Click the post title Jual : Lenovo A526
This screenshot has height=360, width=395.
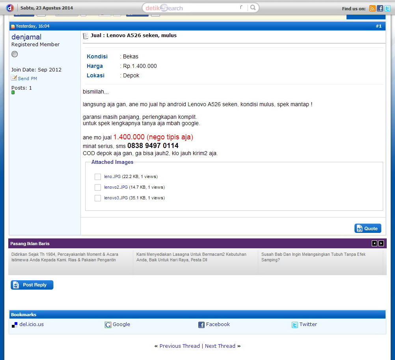[134, 35]
